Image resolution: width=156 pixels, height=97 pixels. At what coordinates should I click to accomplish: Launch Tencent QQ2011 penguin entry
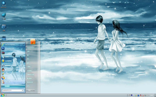pos(13,70)
